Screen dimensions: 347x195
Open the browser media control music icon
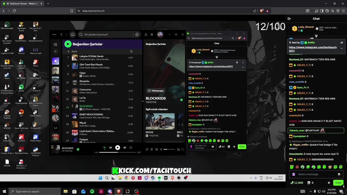pyautogui.click(x=316, y=11)
